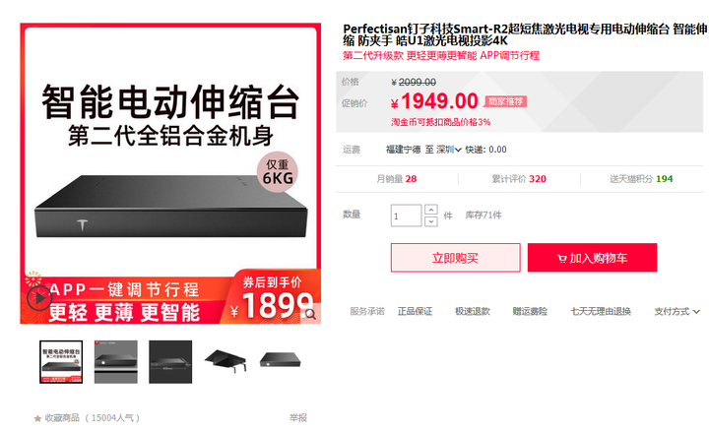The height and width of the screenshot is (431, 709).
Task: Increase quantity with the up arrow
Action: (x=431, y=210)
